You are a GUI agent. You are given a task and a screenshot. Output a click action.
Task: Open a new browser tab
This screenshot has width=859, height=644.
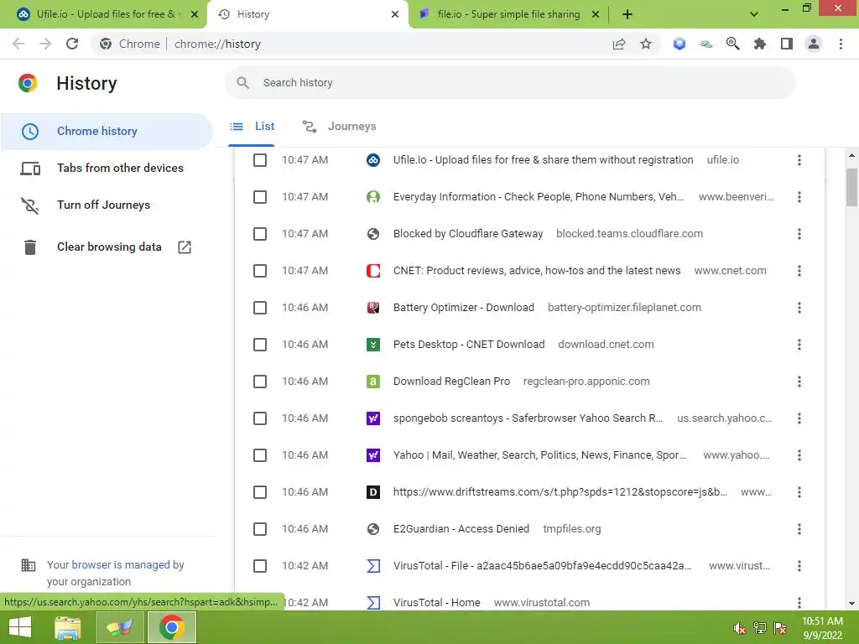click(627, 14)
